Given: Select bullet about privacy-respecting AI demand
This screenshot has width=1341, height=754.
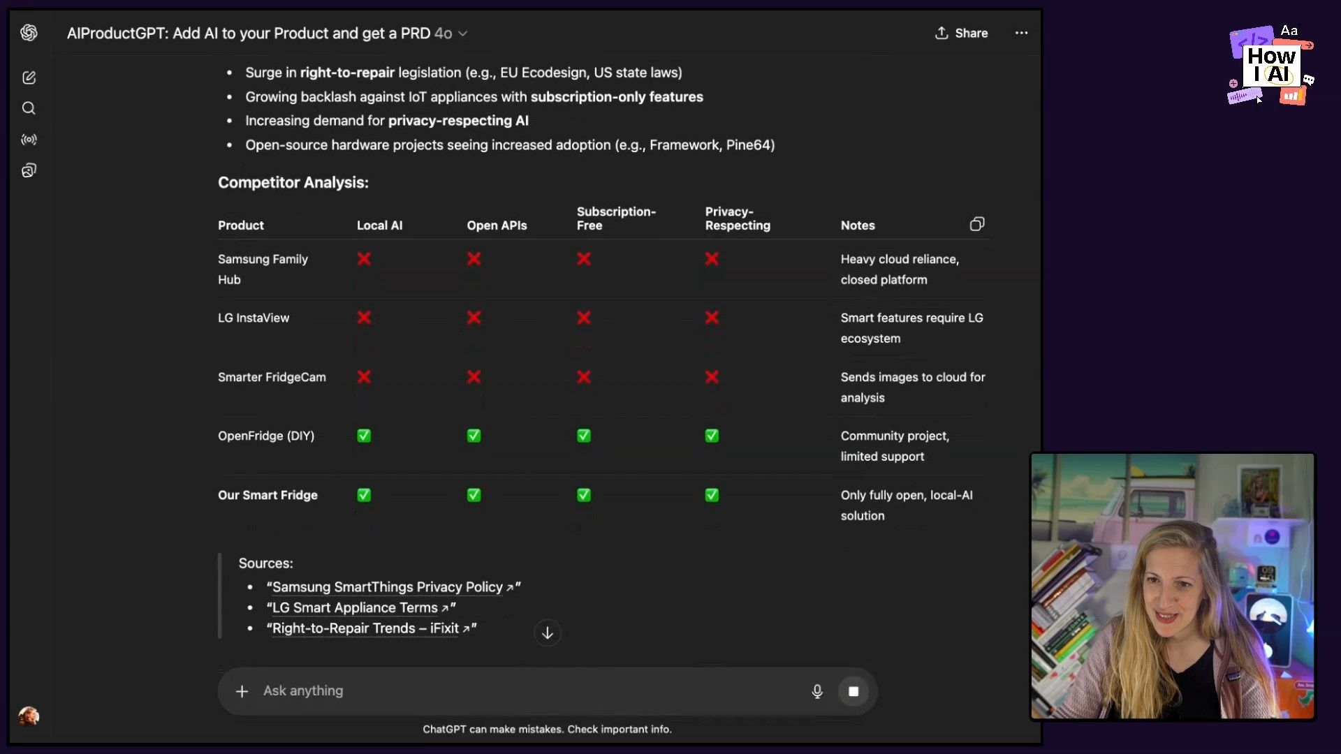Looking at the screenshot, I should [x=387, y=121].
